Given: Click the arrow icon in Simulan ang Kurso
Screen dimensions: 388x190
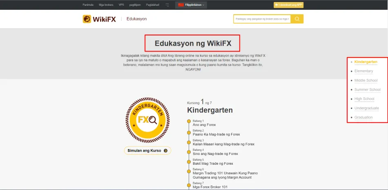Looking at the screenshot, I should pos(165,151).
